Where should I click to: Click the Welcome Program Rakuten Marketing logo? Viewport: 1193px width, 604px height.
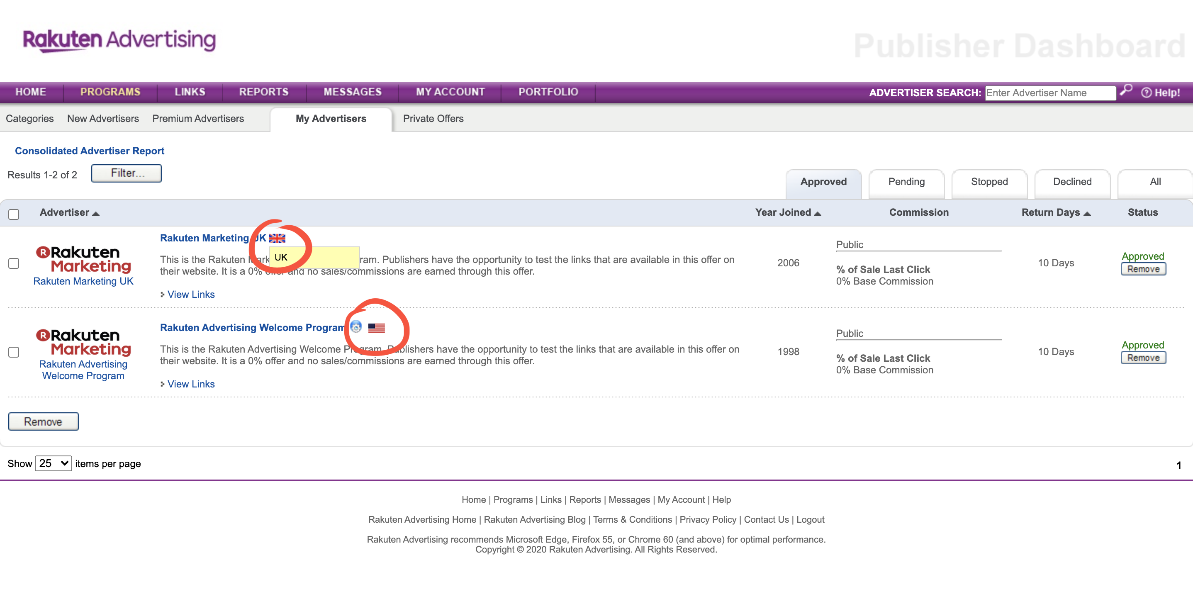[83, 342]
